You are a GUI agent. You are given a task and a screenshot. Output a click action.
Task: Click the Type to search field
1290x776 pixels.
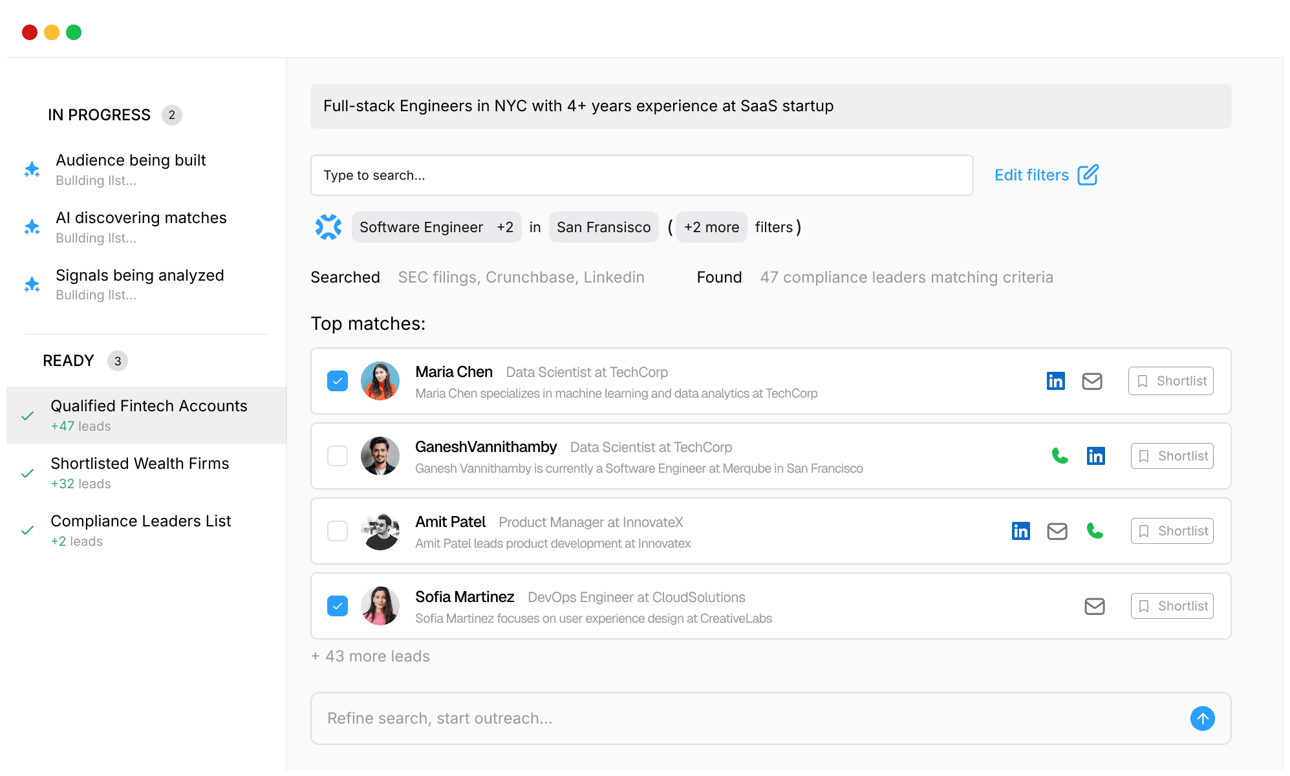coord(641,175)
